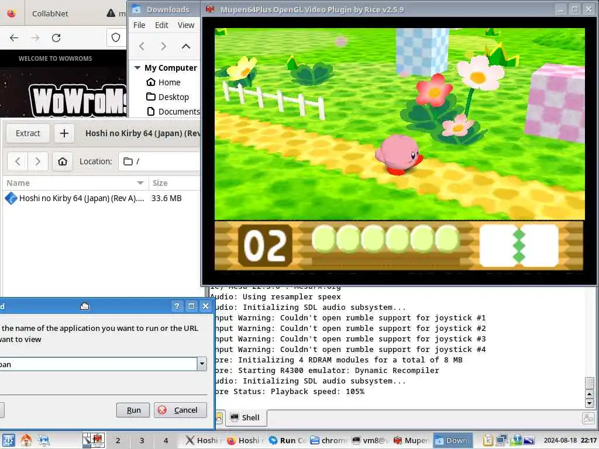599x449 pixels.
Task: Open the Edit menu in Downloads window
Action: (161, 25)
